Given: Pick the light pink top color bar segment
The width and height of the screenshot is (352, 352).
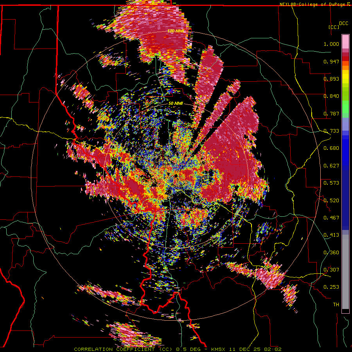Looking at the screenshot, I should coord(345,42).
